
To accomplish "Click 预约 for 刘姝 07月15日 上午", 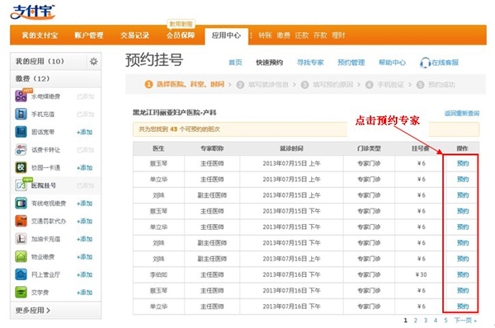I will [x=463, y=195].
